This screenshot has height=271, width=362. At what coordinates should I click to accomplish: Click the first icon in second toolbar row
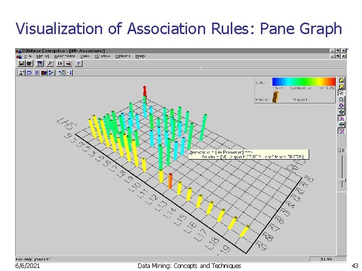tap(21, 73)
